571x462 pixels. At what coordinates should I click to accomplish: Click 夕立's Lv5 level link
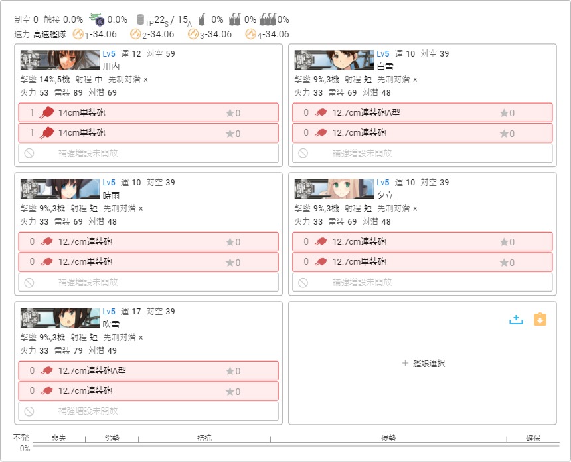382,183
